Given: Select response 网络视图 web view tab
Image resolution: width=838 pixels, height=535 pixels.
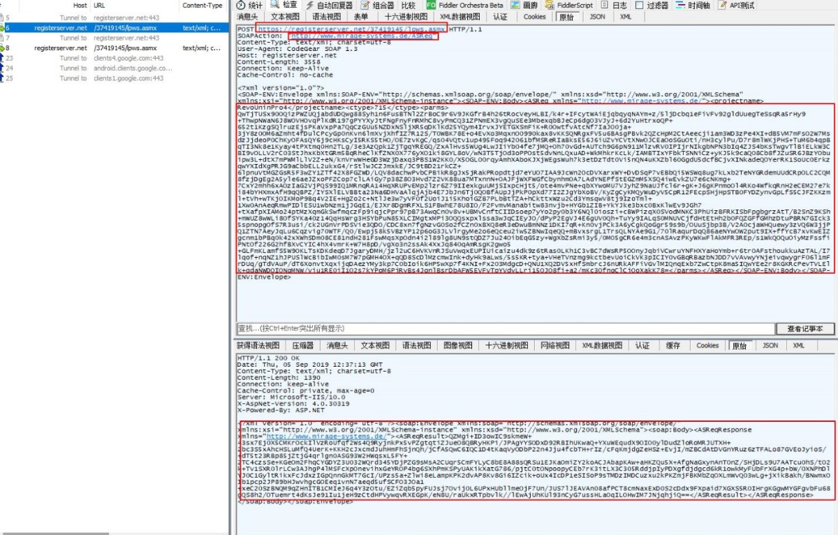Looking at the screenshot, I should point(555,346).
